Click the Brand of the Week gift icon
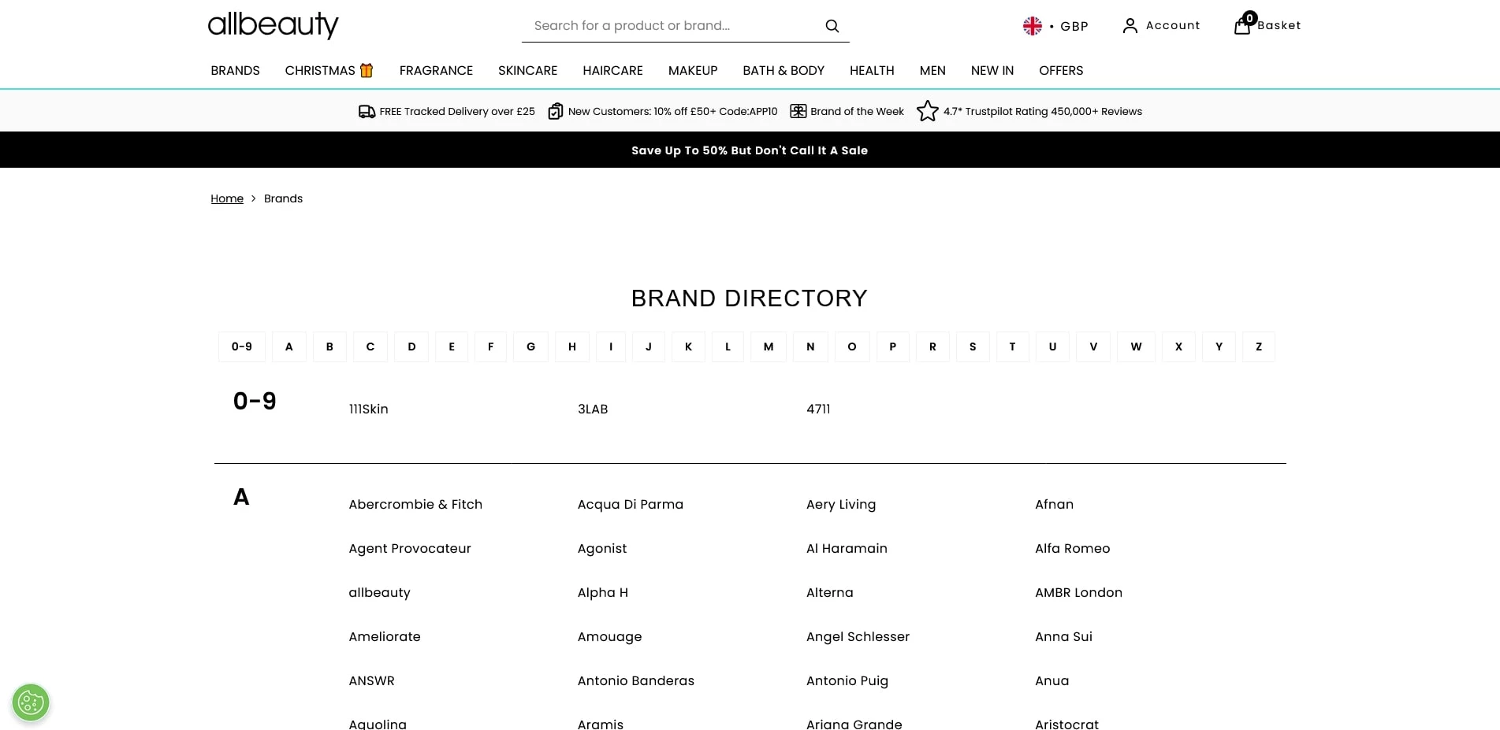1500x730 pixels. [798, 111]
